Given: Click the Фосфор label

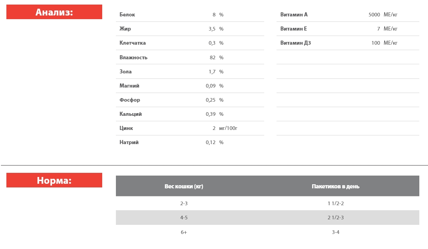Looking at the screenshot, I should click(x=130, y=100).
